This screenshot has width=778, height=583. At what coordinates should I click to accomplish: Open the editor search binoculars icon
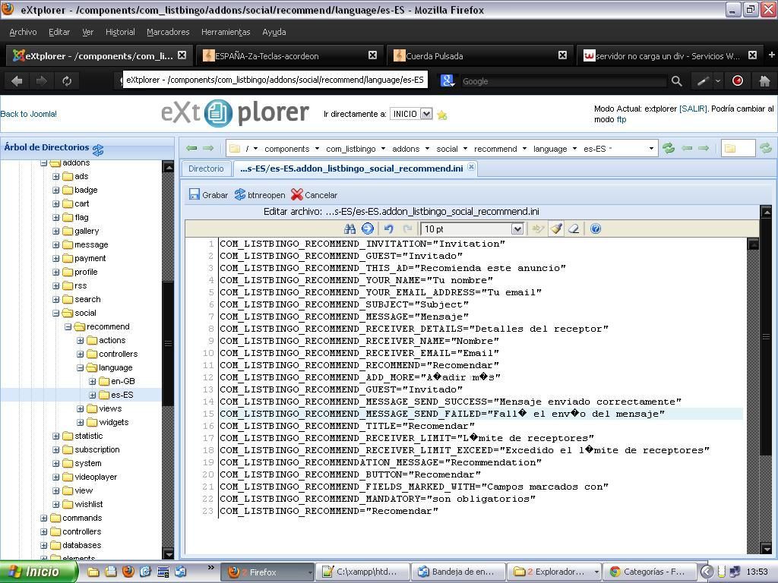pyautogui.click(x=349, y=228)
